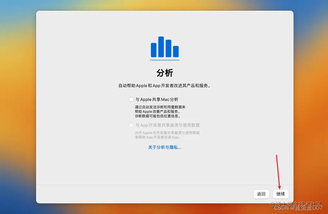Go back with 返回 button

point(261,194)
